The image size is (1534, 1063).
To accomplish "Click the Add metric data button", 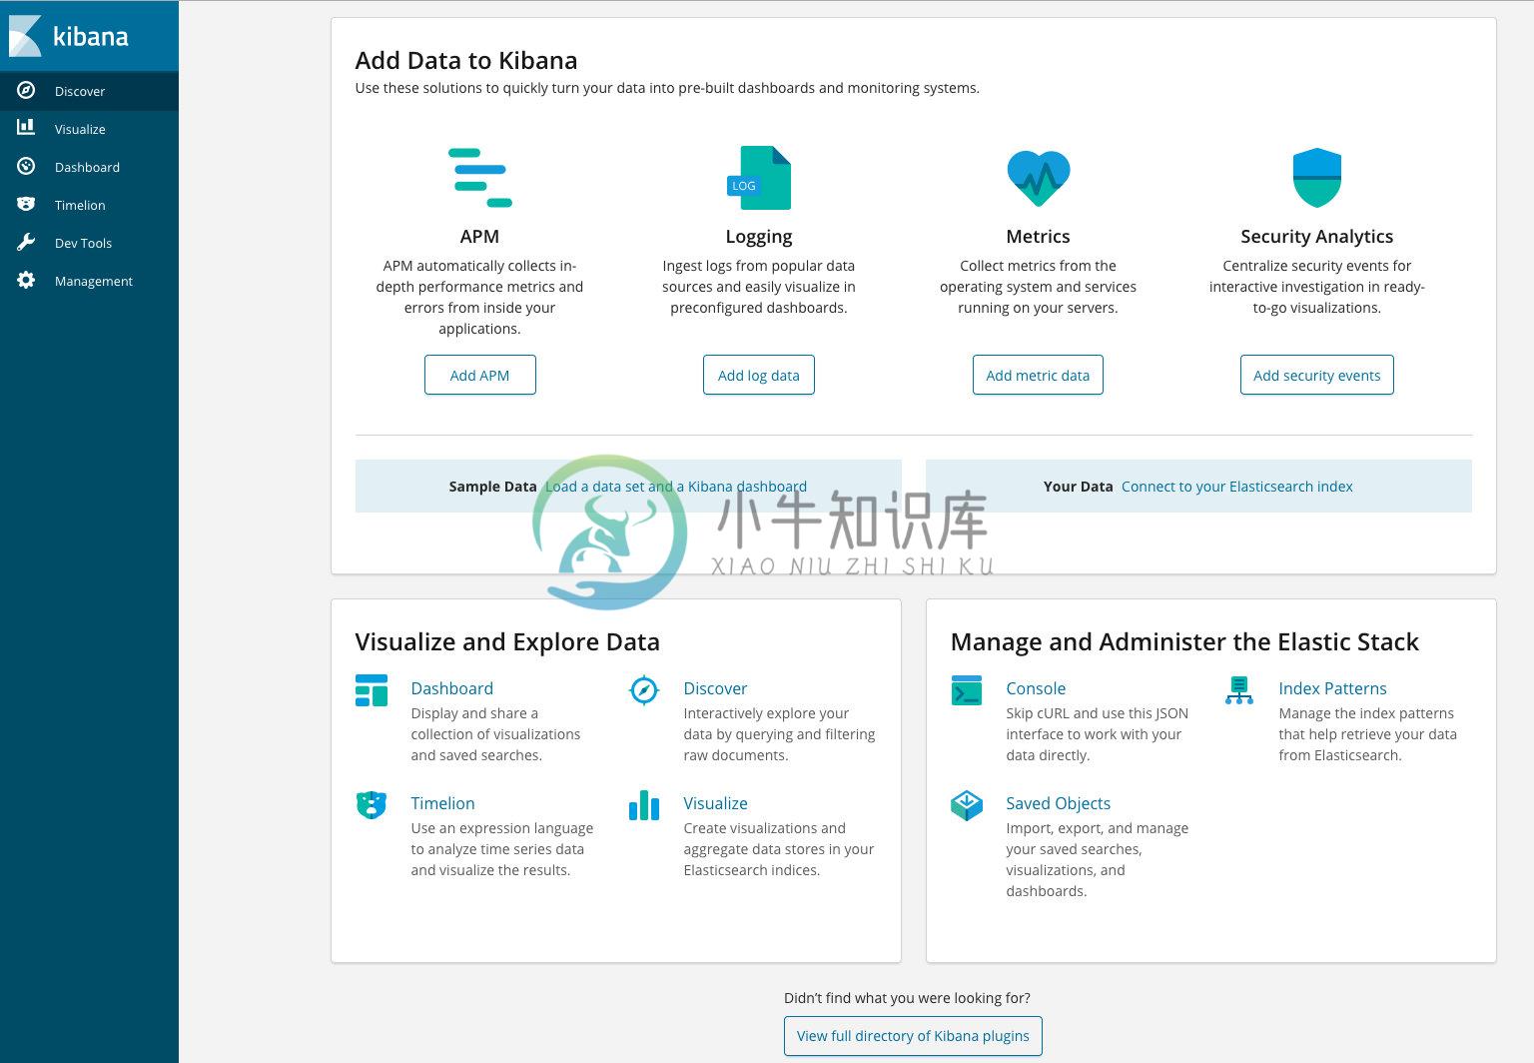I will (1038, 375).
